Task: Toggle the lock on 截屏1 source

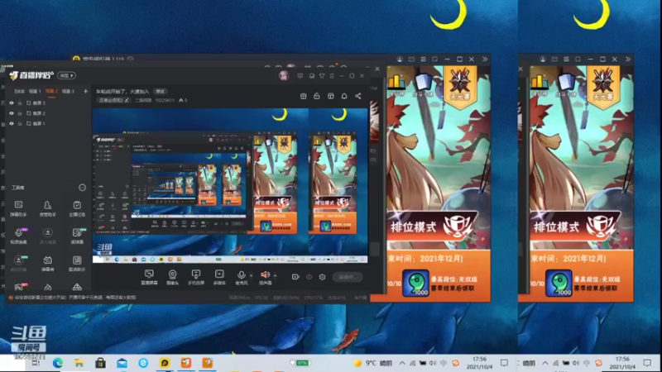Action: coord(19,123)
